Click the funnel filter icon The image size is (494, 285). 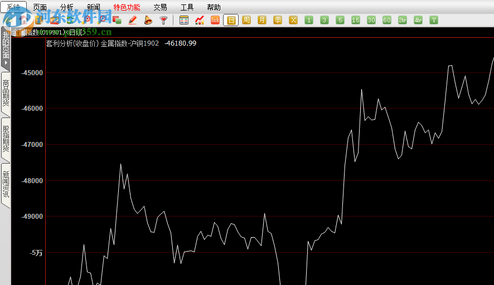pyautogui.click(x=163, y=20)
